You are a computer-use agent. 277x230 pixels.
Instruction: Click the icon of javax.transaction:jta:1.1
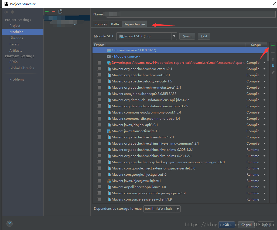pyautogui.click(x=109, y=131)
